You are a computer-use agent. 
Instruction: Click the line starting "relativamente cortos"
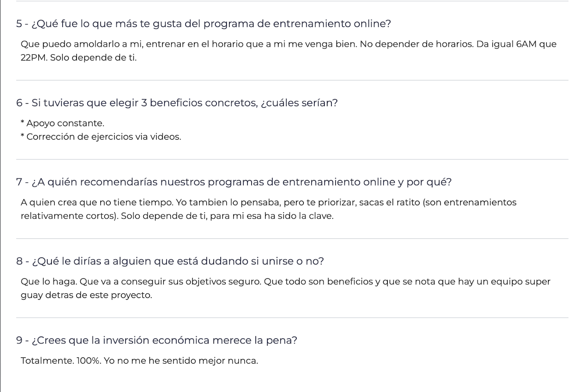point(177,216)
